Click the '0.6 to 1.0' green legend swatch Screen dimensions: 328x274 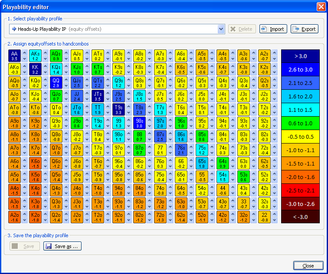coord(300,123)
